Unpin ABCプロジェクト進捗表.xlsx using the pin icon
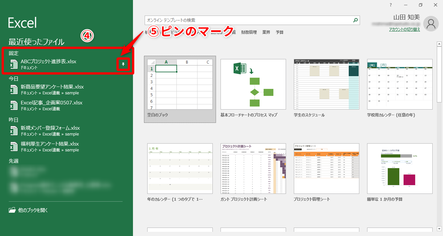The width and height of the screenshot is (443, 236). [x=123, y=64]
